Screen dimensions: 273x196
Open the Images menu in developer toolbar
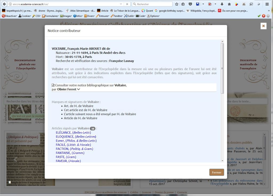tap(66, 16)
